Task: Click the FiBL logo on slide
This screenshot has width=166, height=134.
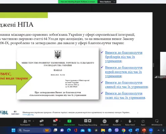Action: point(4,113)
